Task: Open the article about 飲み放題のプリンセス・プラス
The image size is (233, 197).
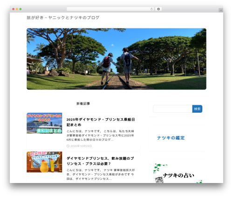Action: pyautogui.click(x=100, y=161)
